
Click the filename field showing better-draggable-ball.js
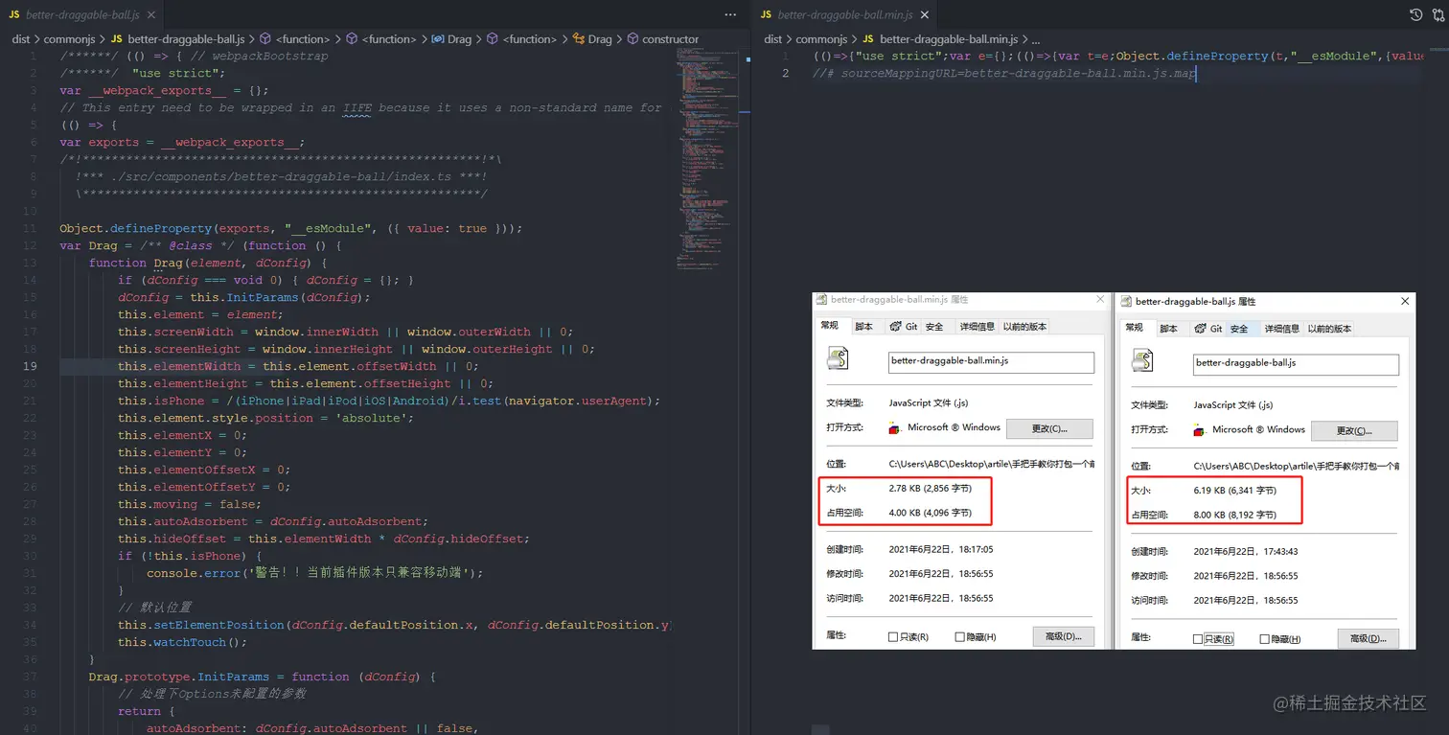1296,363
